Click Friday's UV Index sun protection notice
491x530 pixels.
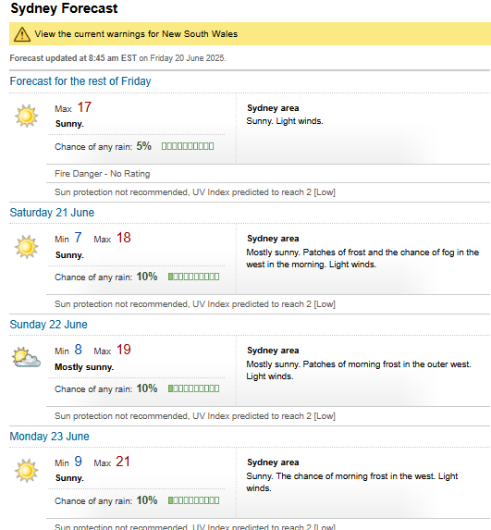coord(195,192)
